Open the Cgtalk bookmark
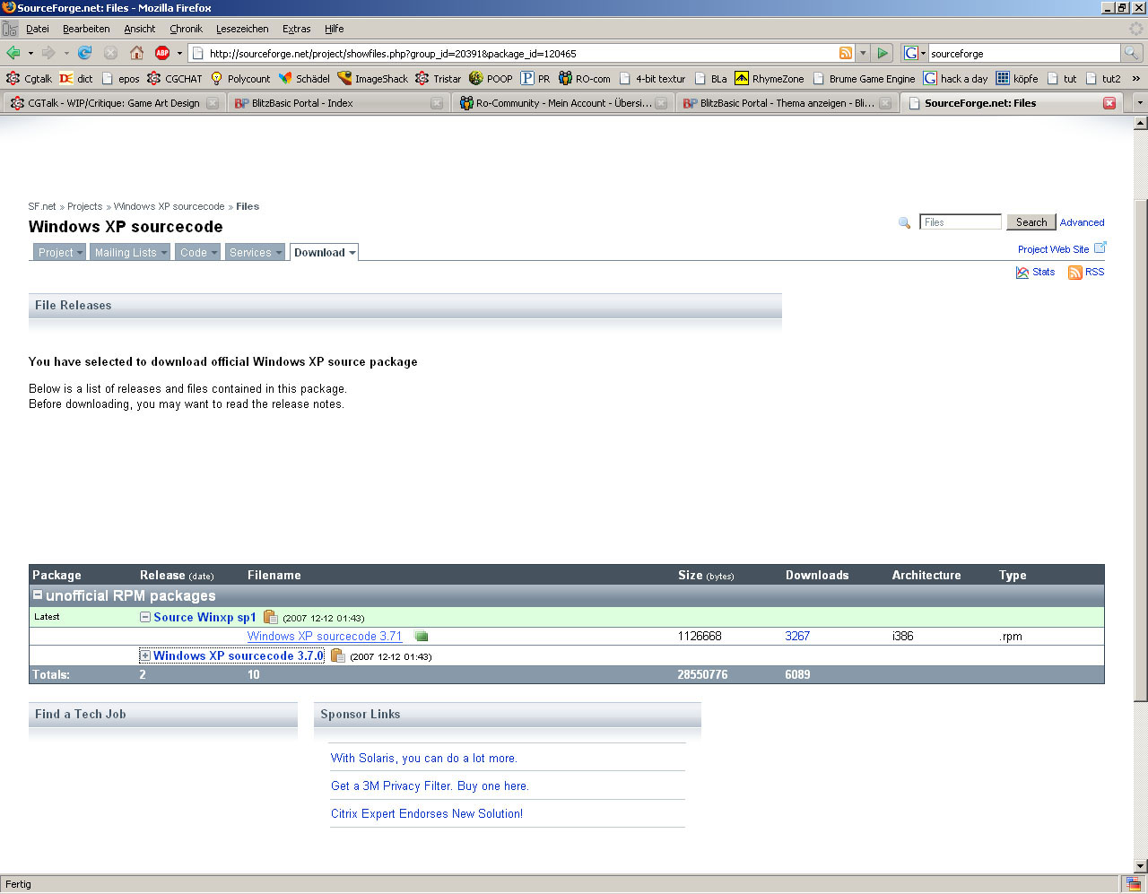This screenshot has height=894, width=1148. pyautogui.click(x=30, y=79)
